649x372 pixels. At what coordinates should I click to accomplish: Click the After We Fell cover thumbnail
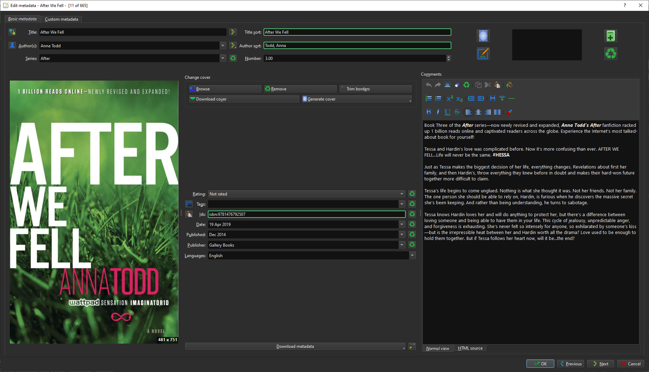[x=94, y=212]
